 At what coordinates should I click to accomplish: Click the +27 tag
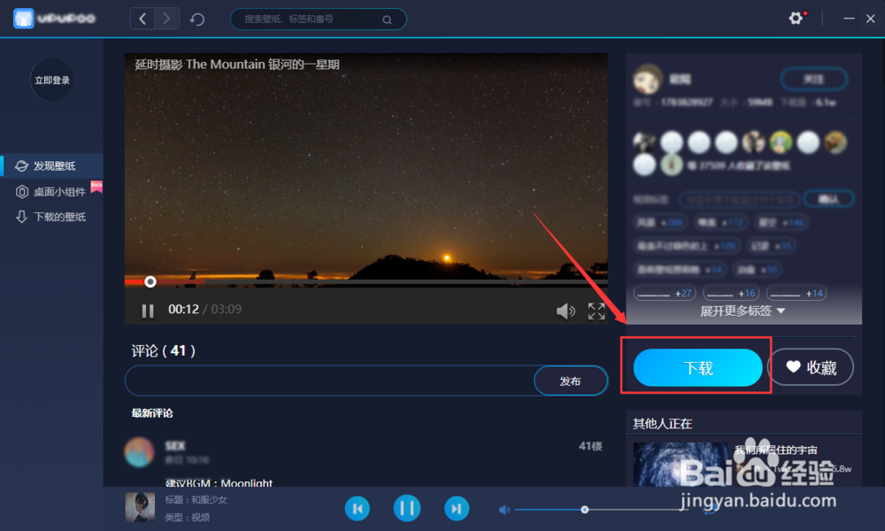[665, 294]
